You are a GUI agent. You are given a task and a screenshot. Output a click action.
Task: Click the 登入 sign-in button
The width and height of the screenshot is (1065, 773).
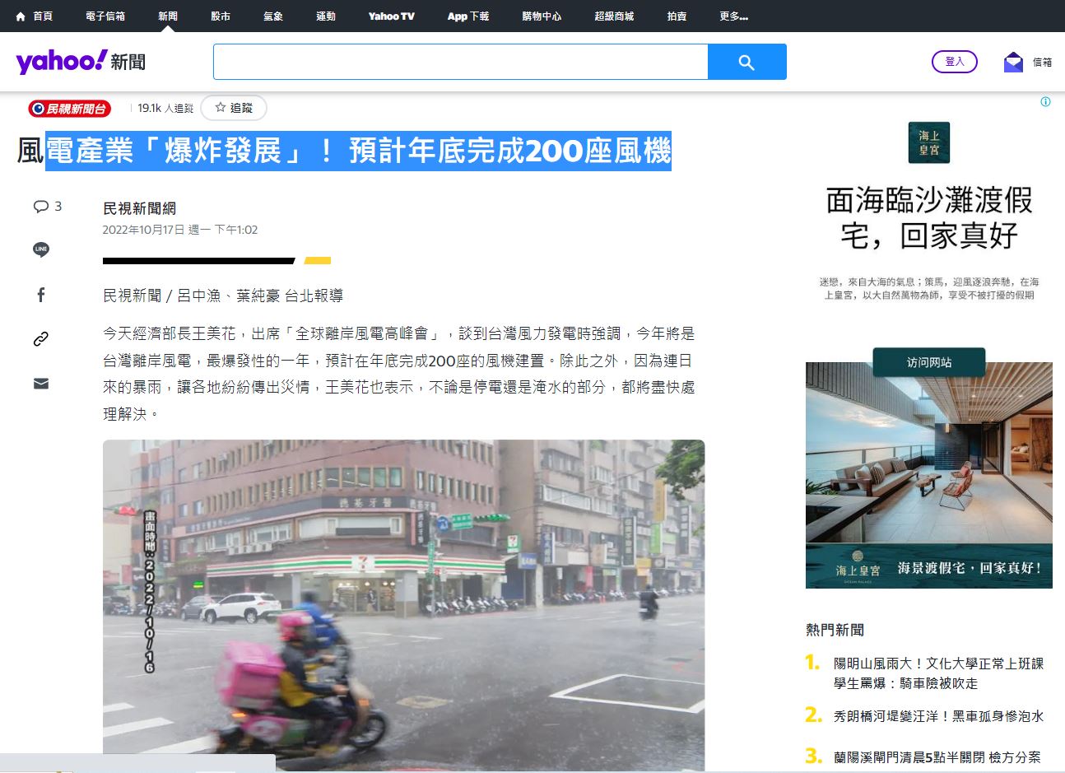tap(955, 62)
